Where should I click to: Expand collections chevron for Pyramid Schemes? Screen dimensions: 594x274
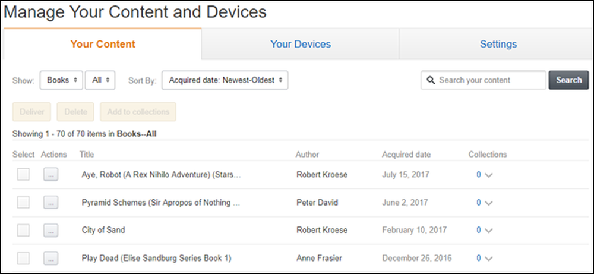point(489,203)
